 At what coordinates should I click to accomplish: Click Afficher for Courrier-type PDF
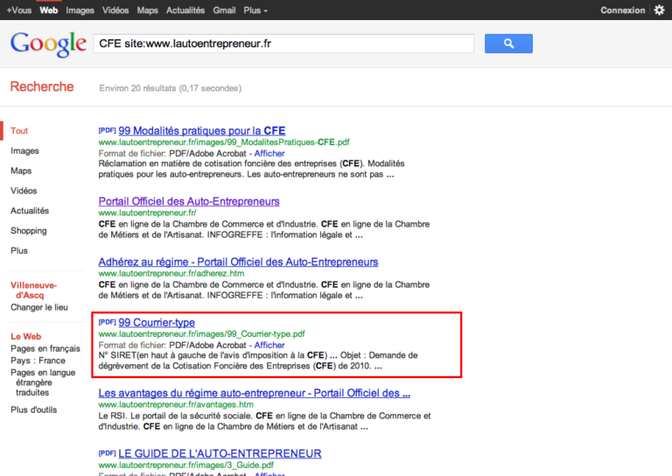(x=269, y=345)
